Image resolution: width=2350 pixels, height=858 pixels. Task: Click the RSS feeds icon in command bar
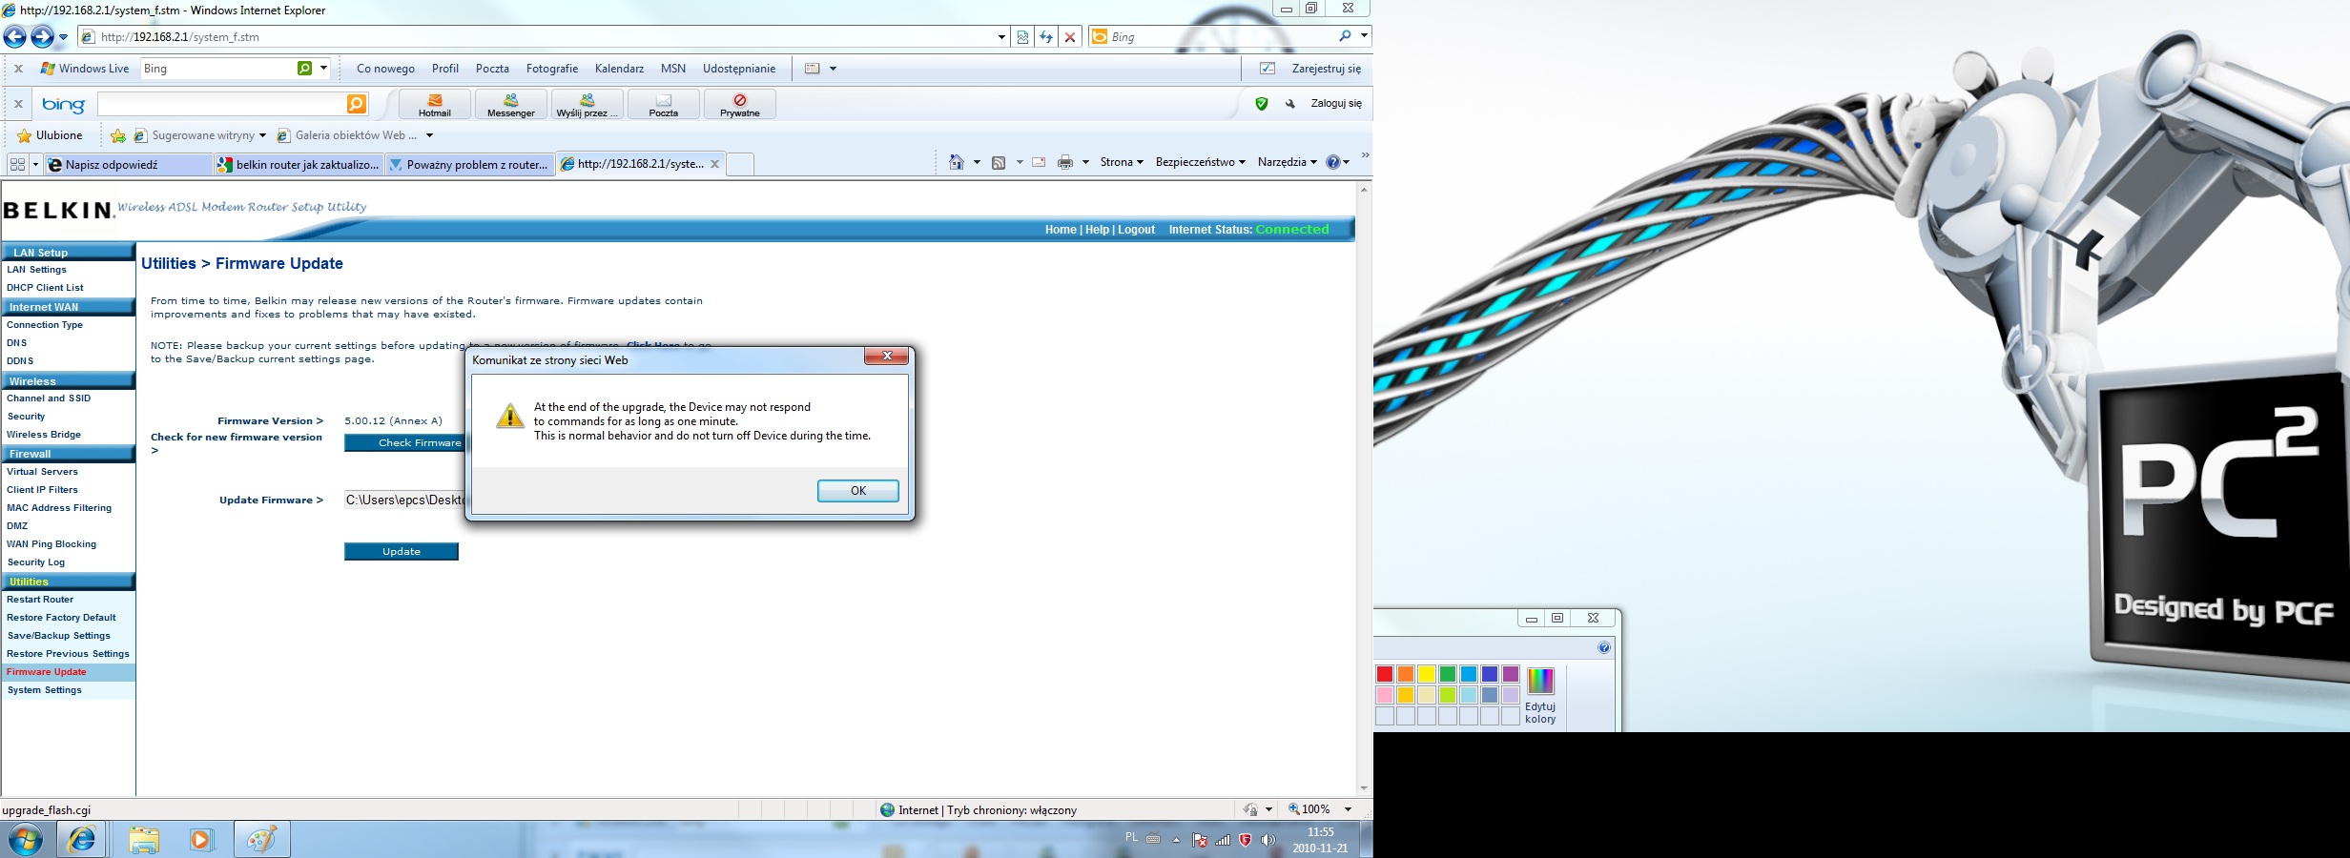coord(999,163)
